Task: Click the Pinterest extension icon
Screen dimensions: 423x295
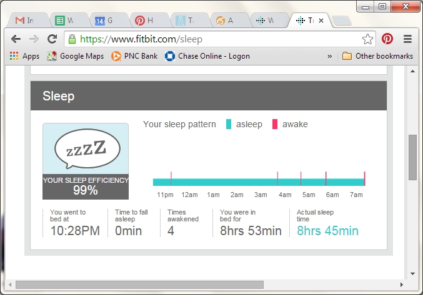Action: click(x=387, y=39)
